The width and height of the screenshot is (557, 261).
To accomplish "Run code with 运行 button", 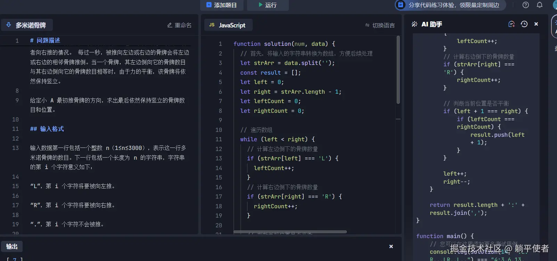I will click(x=268, y=5).
